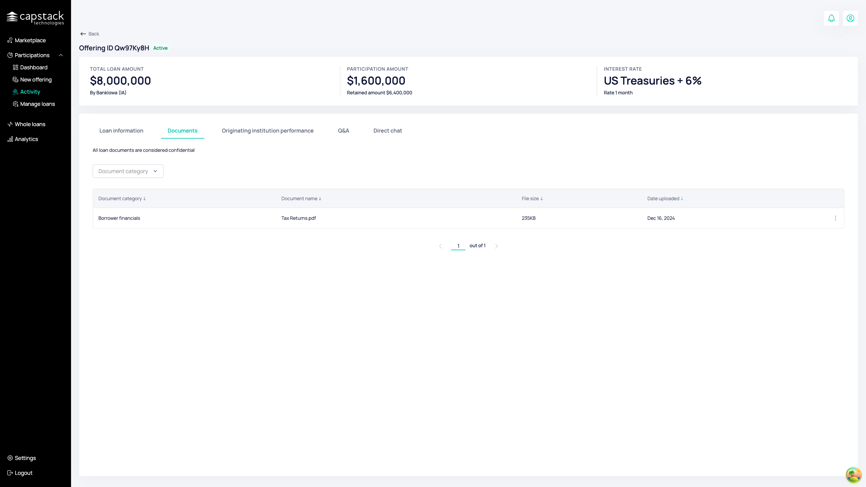This screenshot has width=866, height=487.
Task: Click the Capstack Technologies logo
Action: pos(35,18)
